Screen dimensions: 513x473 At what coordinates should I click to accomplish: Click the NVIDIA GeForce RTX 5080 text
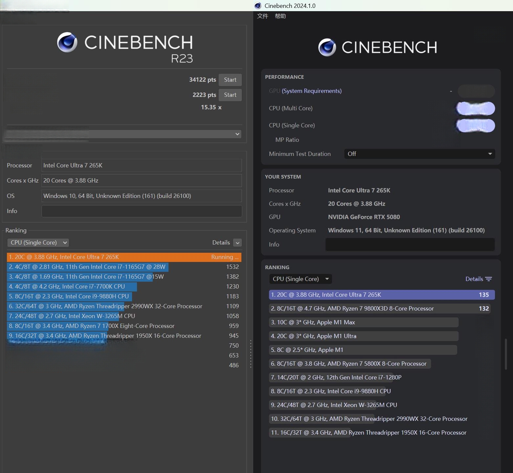pos(364,217)
